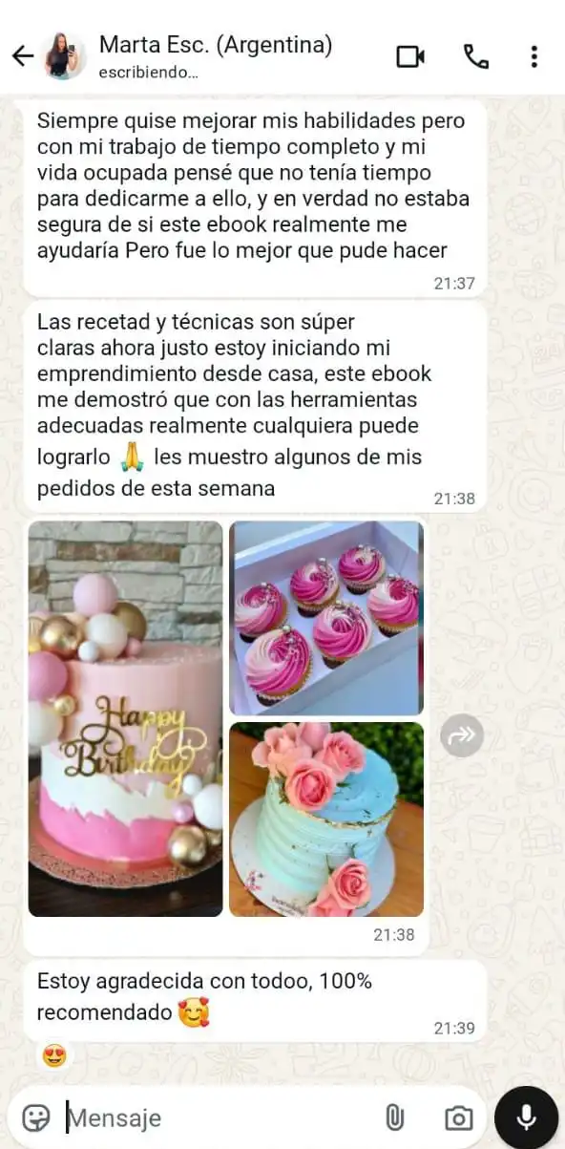
Task: Select the message starting 'Siempre quise mejorar'
Action: [255, 198]
